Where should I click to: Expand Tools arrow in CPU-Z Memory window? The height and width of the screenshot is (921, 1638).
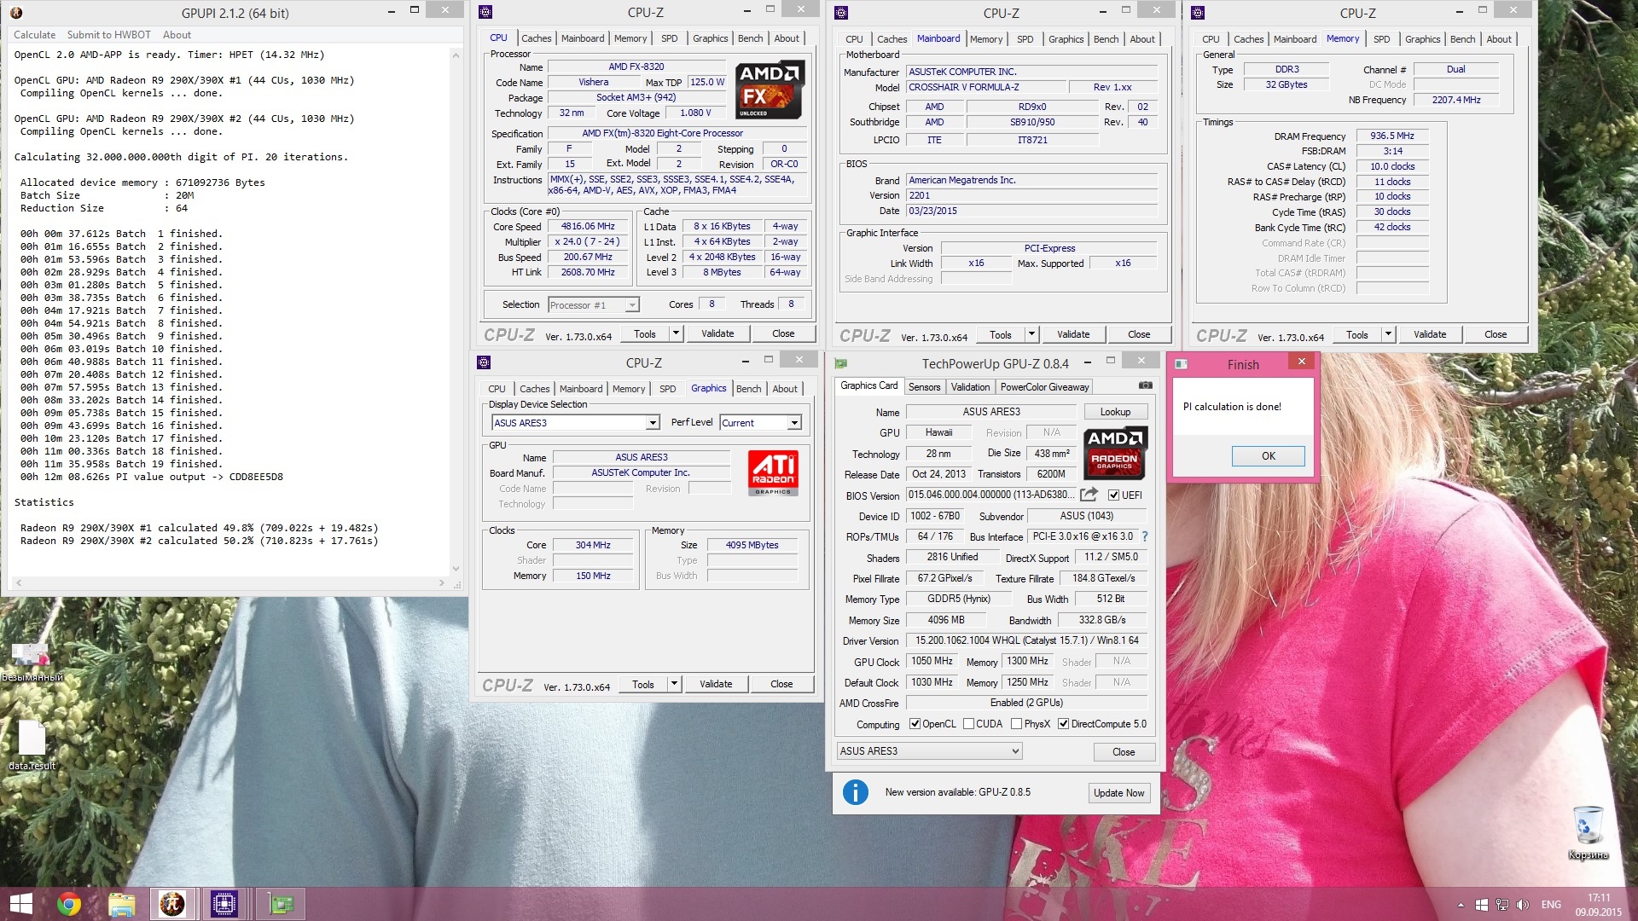click(1388, 334)
